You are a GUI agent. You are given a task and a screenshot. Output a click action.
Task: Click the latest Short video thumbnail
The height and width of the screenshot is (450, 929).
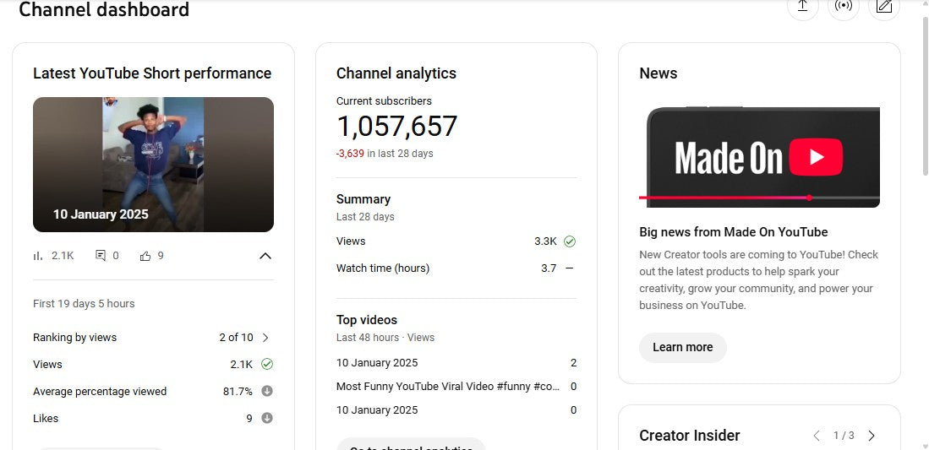(x=153, y=164)
